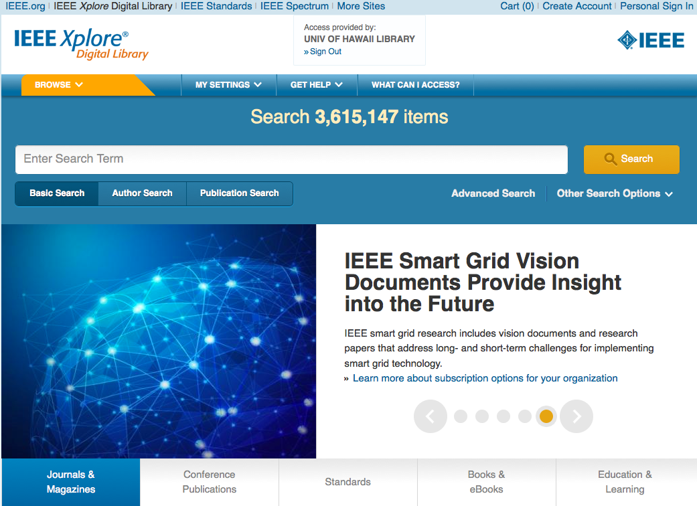Select the fourth carousel dot
Viewport: 697px width, 506px height.
pyautogui.click(x=524, y=416)
